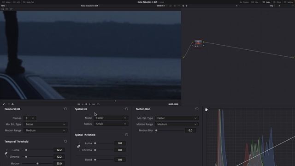The image size is (295, 166).
Task: Reset the Motion Blur section
Action: (x=197, y=109)
